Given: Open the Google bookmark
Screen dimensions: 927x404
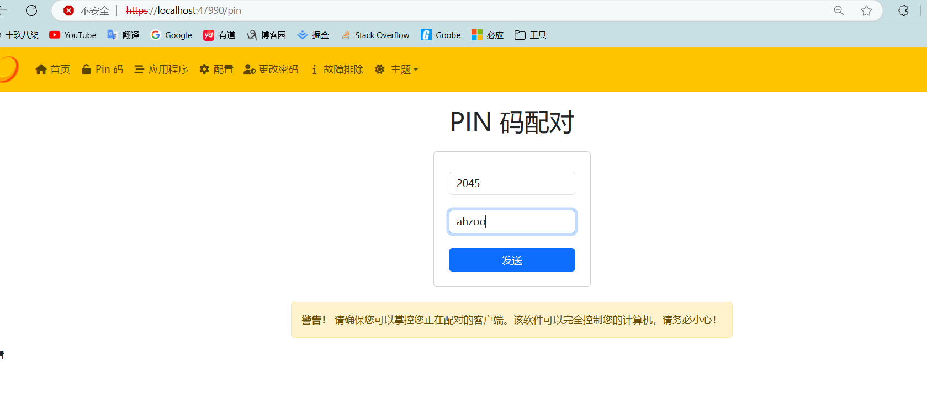Looking at the screenshot, I should [x=172, y=35].
